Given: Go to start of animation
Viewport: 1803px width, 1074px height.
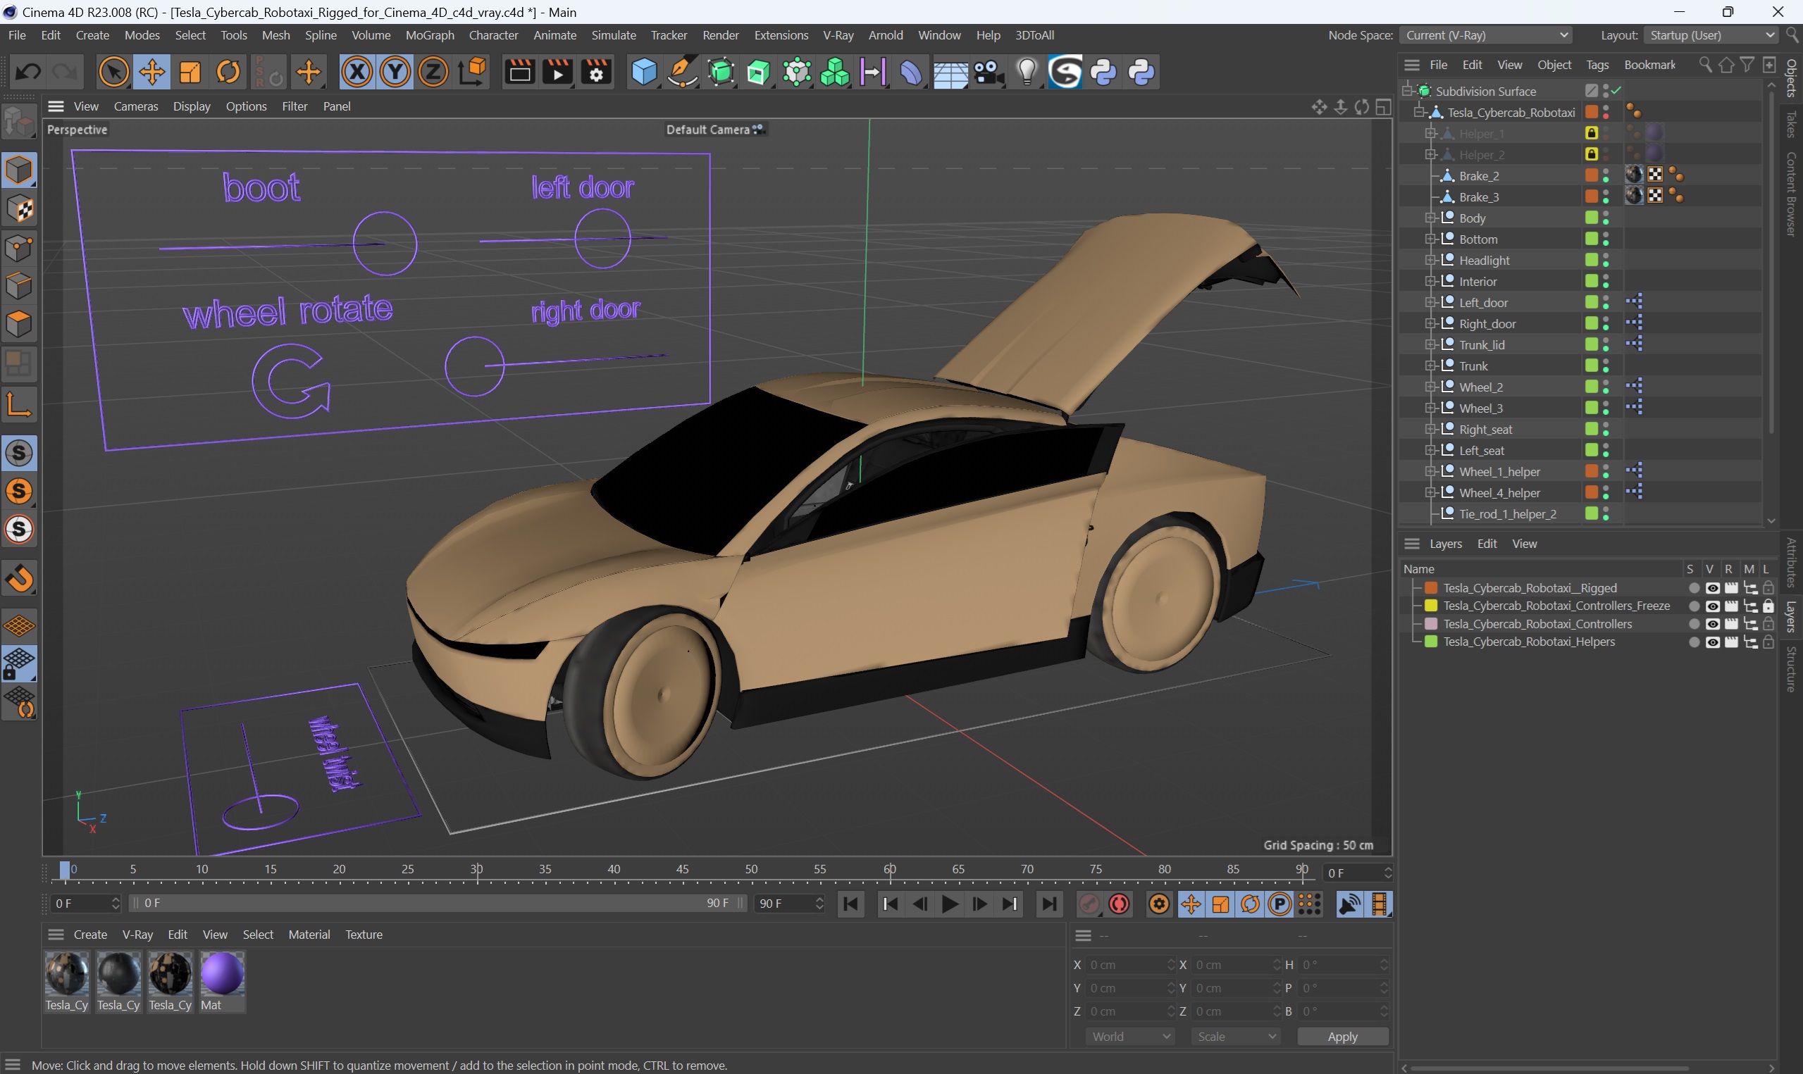Looking at the screenshot, I should click(x=851, y=904).
